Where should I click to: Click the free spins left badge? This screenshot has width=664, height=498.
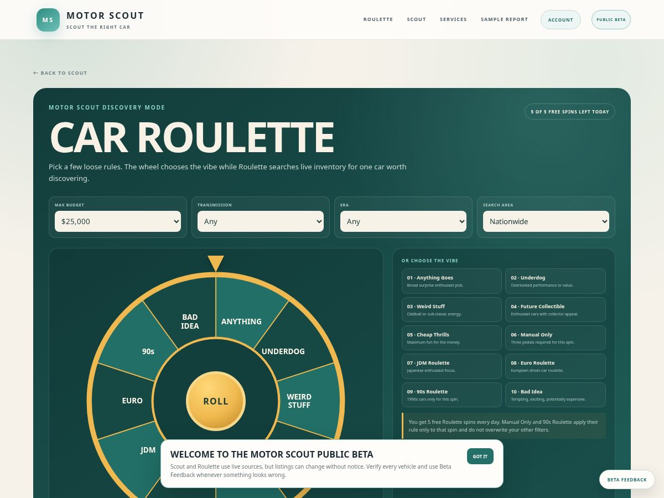pos(569,112)
